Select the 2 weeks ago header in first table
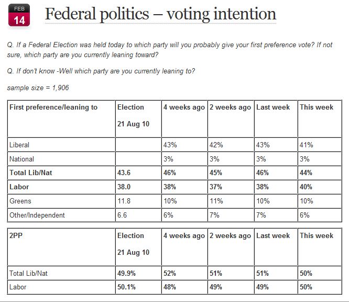This screenshot has width=349, height=302. (230, 107)
